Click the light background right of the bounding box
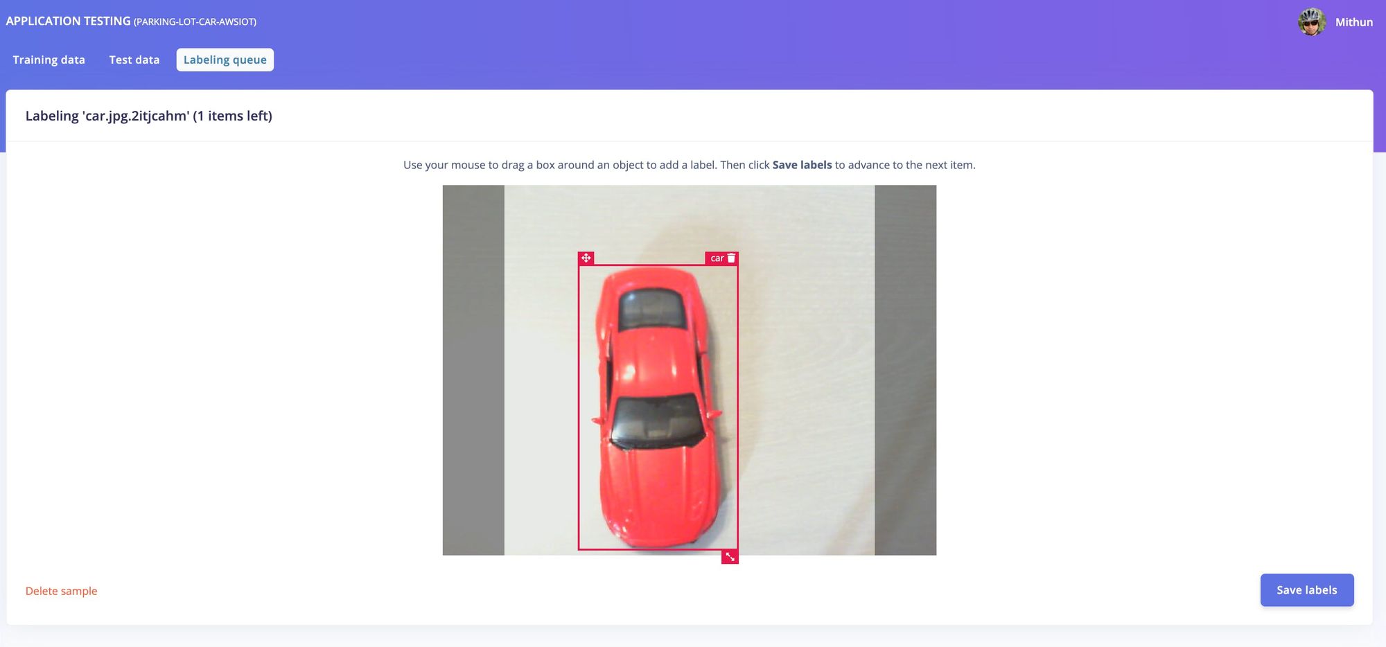Screen dimensions: 1386x647 [806, 370]
